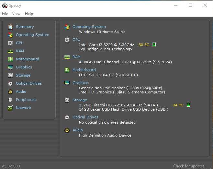Click the CPU chip icon in summary panel
The image size is (213, 169).
pos(67,40)
